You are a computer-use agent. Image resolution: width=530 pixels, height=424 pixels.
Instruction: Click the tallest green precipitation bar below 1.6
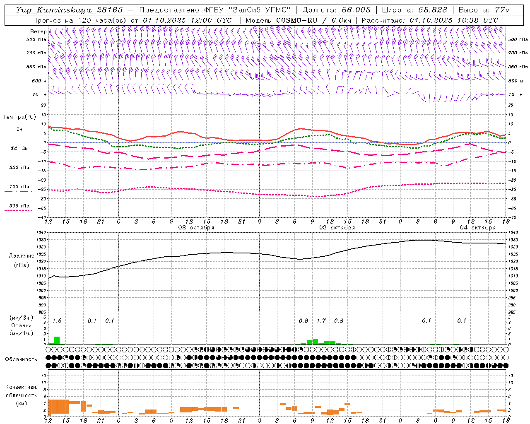point(57,340)
